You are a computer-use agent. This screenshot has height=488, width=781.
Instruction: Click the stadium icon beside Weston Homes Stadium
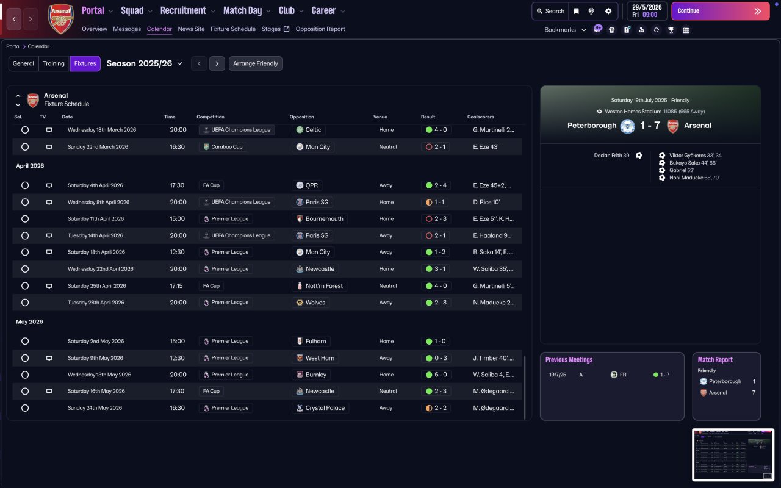pos(599,112)
